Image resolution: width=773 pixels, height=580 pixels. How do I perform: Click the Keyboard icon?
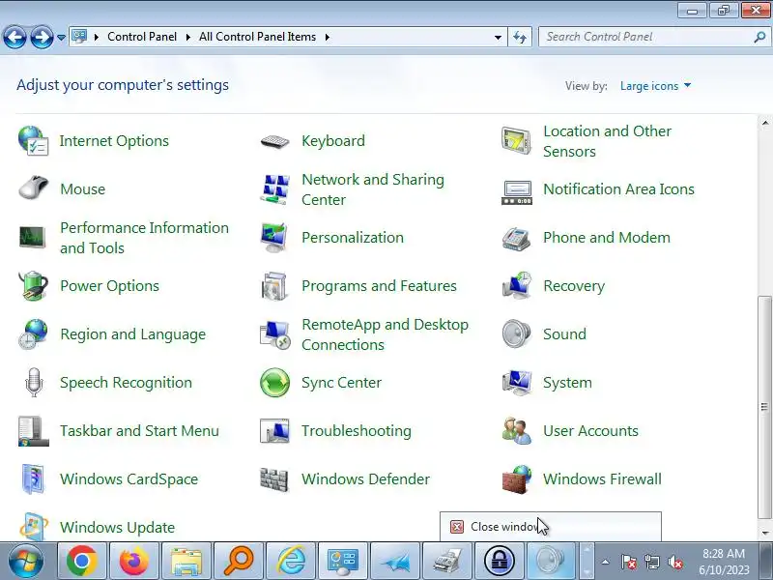point(274,141)
